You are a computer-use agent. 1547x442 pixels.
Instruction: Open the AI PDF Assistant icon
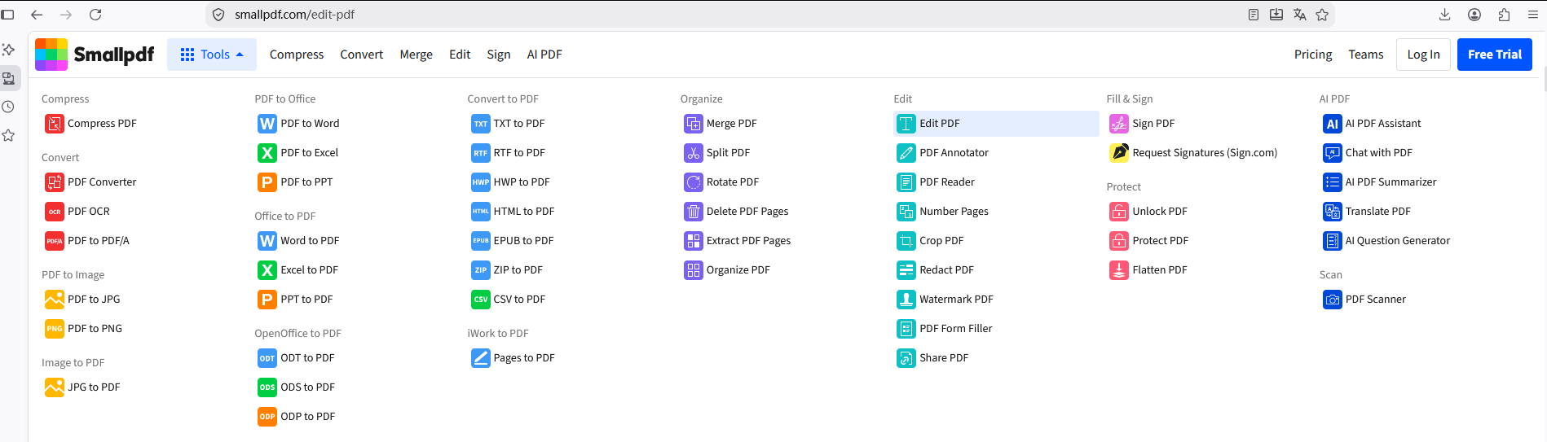pyautogui.click(x=1333, y=124)
